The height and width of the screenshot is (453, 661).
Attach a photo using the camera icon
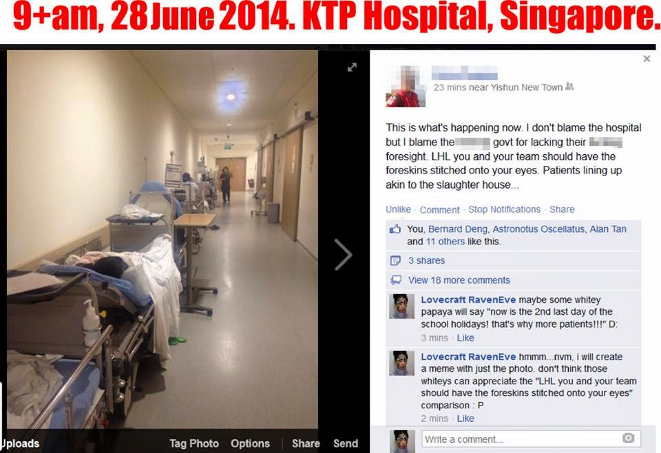pos(628,439)
